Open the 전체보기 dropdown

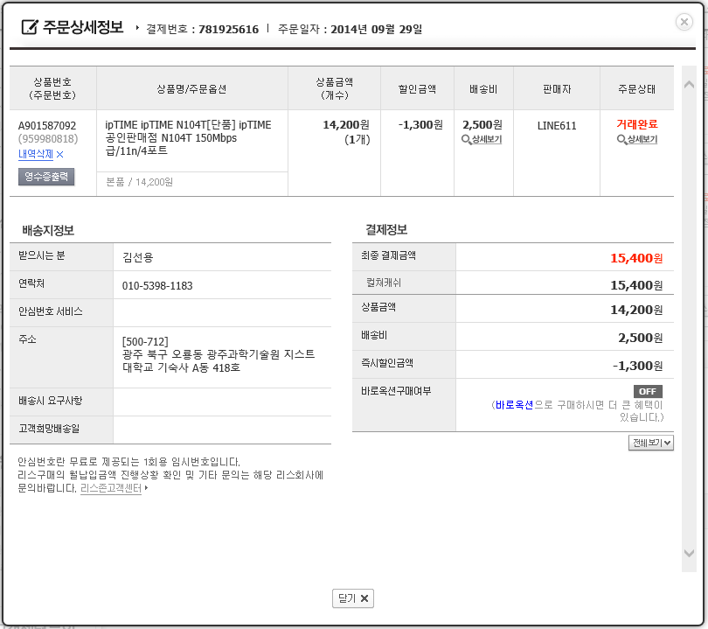[x=650, y=443]
